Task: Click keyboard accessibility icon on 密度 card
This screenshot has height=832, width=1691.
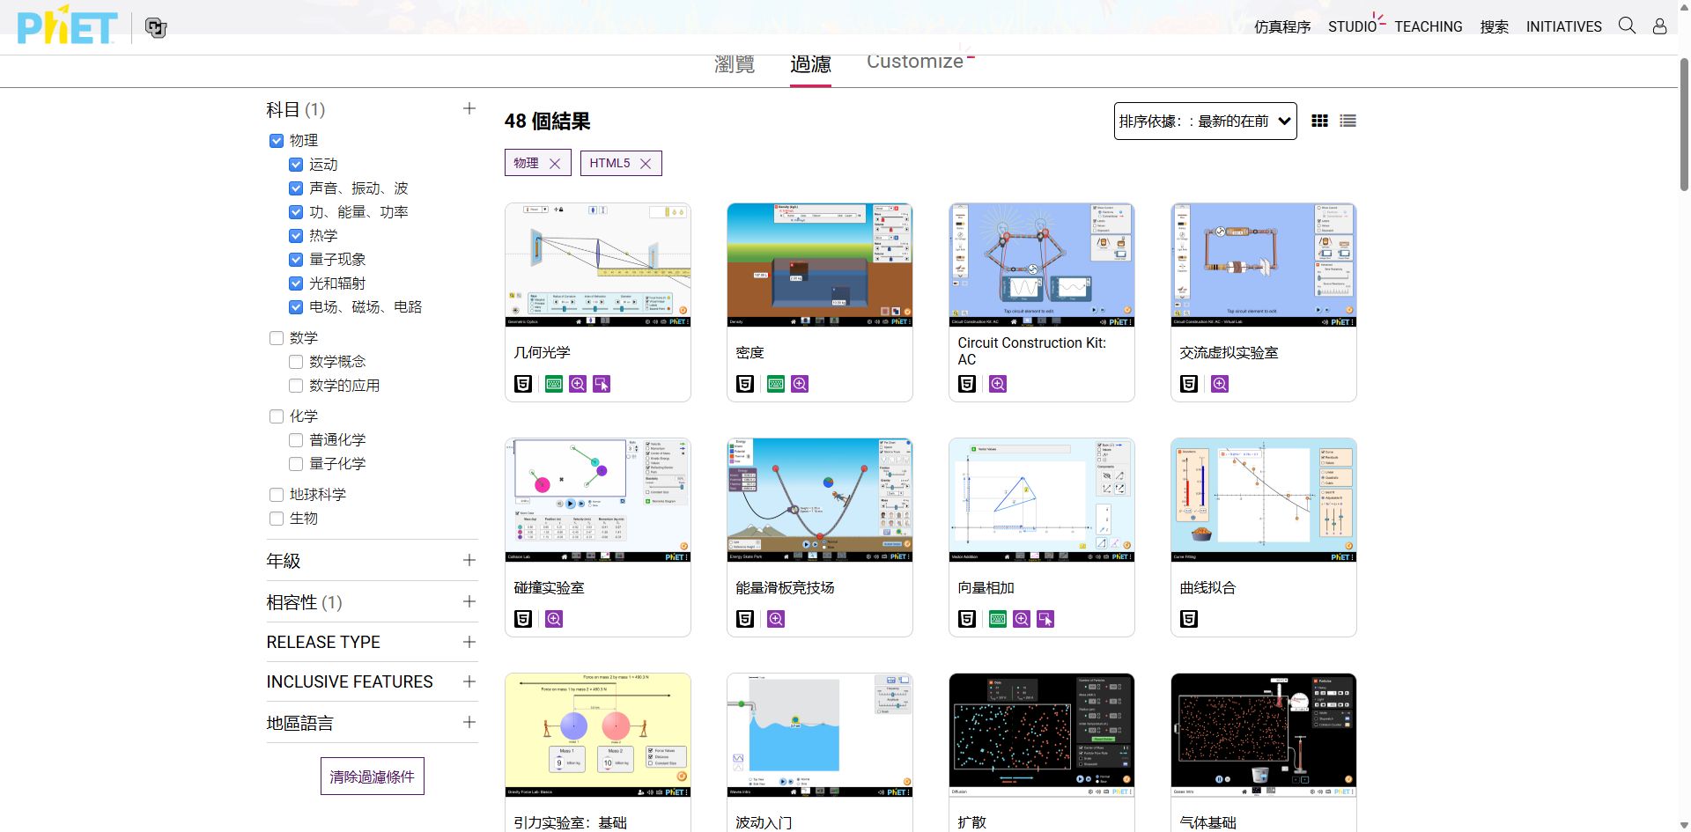Action: click(775, 384)
